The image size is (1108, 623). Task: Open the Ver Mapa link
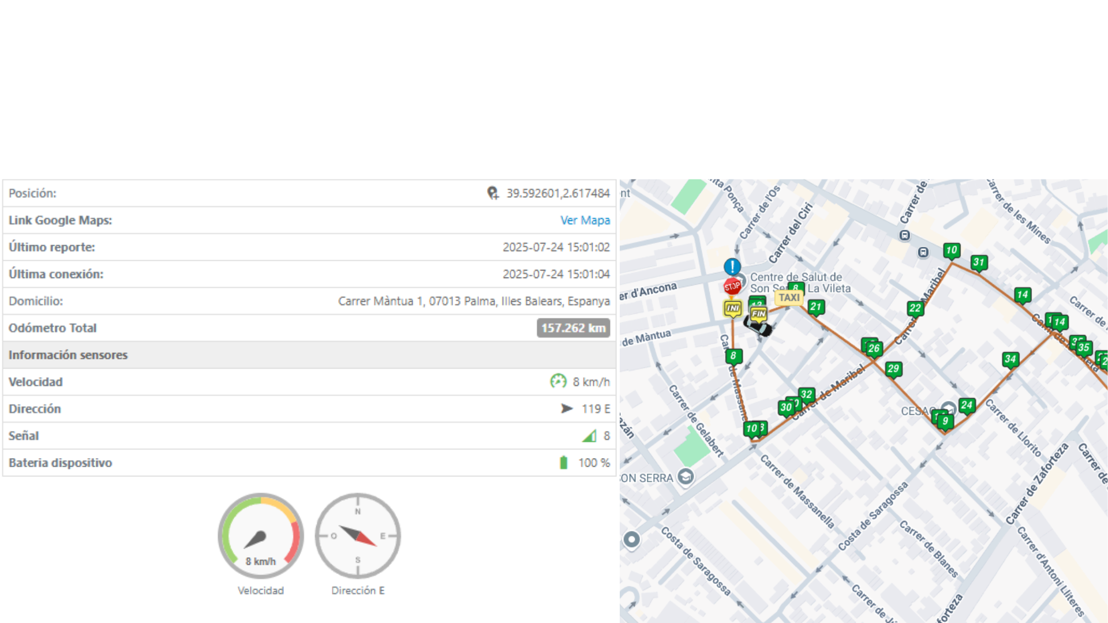tap(585, 220)
